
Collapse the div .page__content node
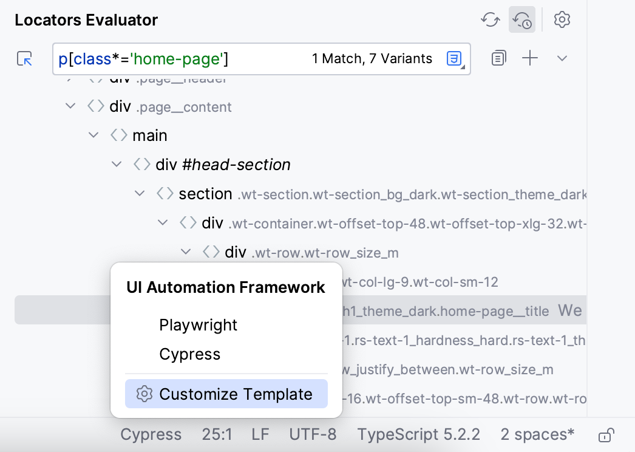[71, 106]
